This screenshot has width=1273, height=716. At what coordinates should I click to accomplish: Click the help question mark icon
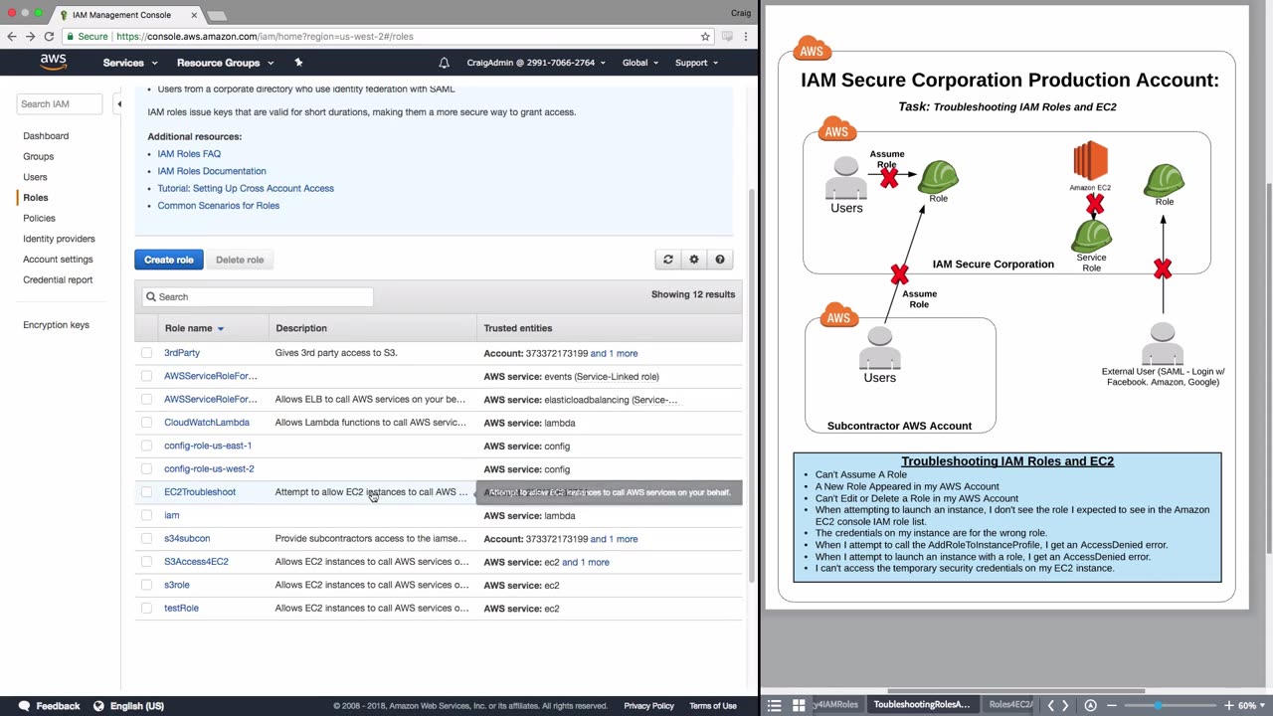click(x=720, y=260)
